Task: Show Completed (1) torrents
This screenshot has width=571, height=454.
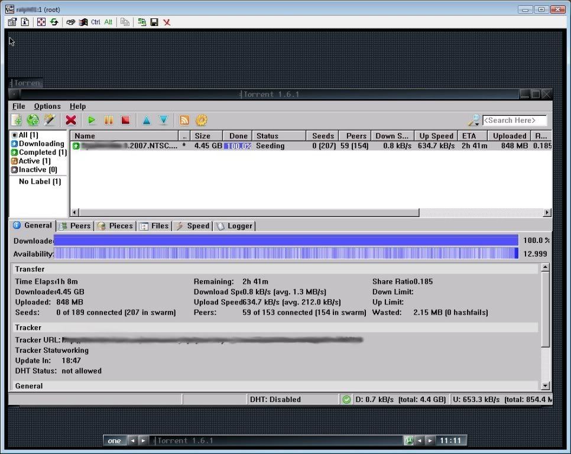Action: pos(39,153)
